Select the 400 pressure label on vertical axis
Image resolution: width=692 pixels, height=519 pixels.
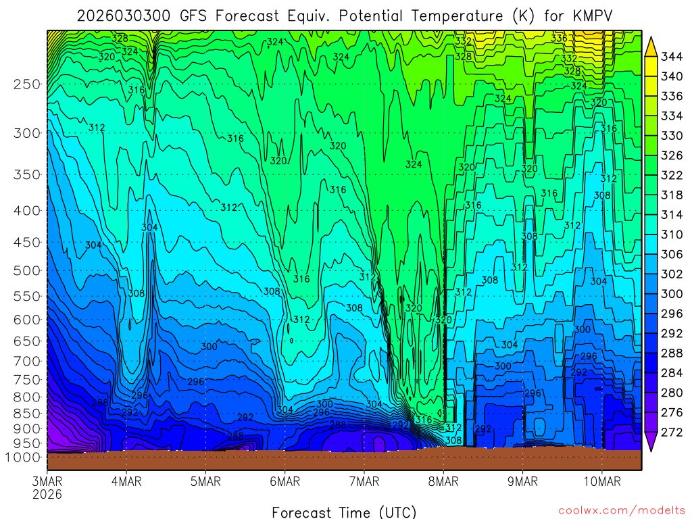[27, 211]
